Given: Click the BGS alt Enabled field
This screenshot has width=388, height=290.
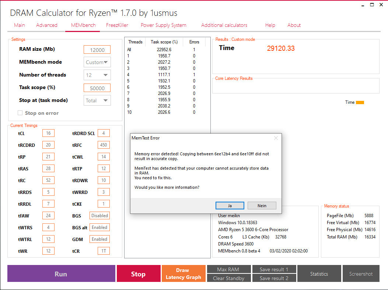Looking at the screenshot, I should (99, 227).
